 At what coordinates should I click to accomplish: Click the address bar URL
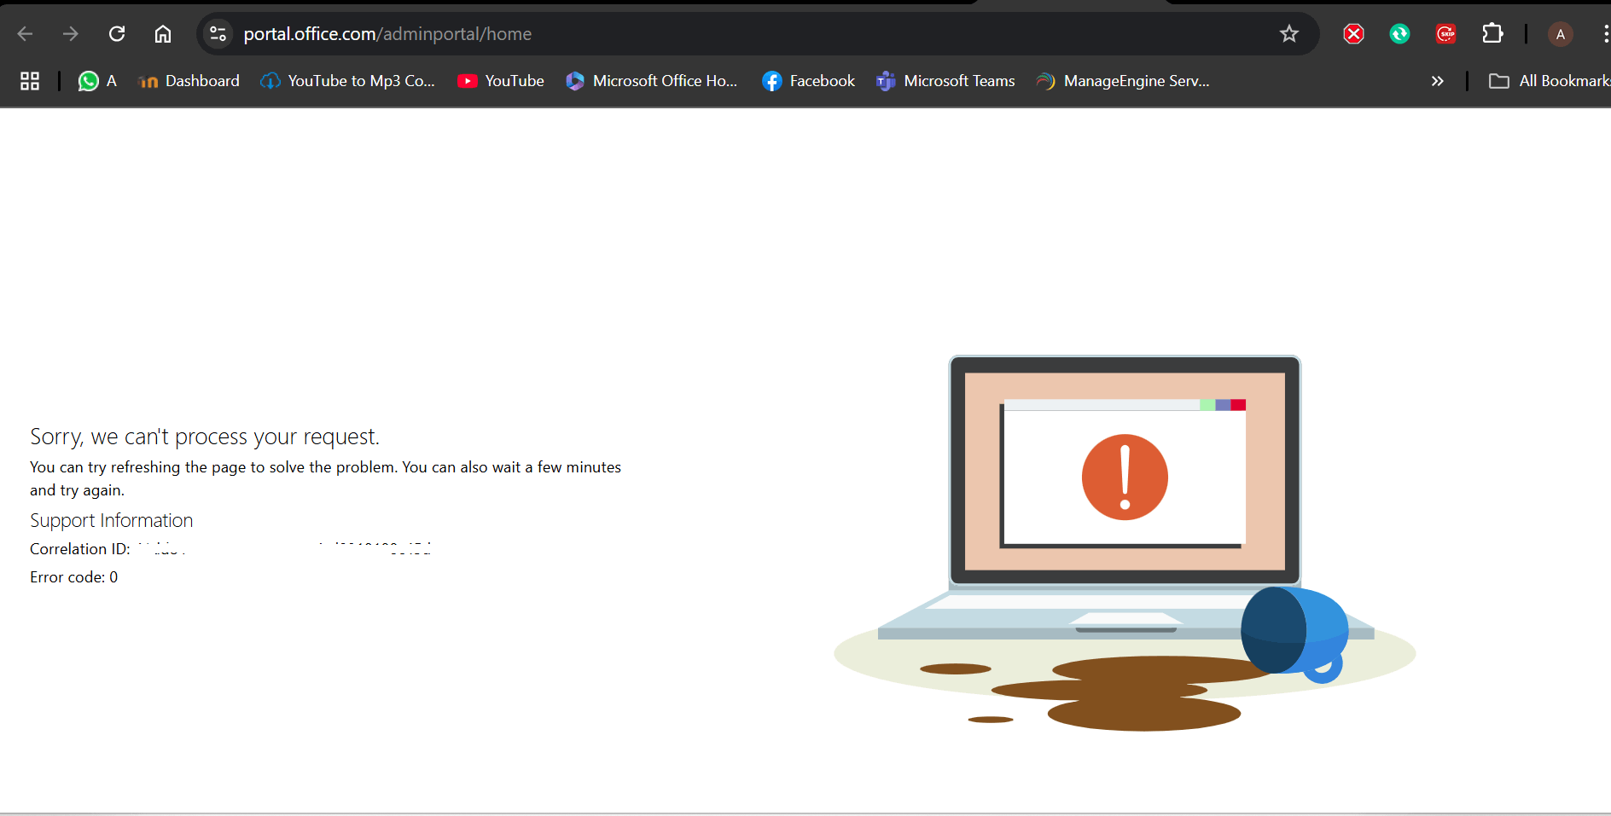tap(387, 34)
